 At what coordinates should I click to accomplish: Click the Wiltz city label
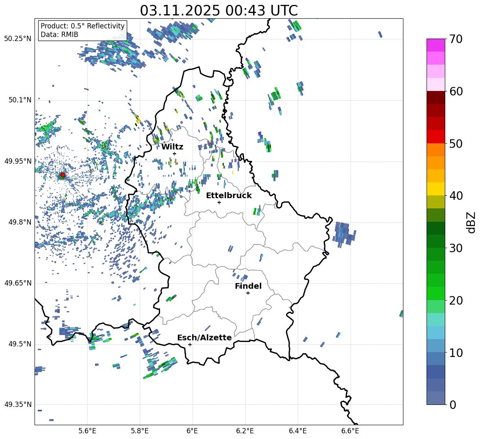[x=172, y=147]
